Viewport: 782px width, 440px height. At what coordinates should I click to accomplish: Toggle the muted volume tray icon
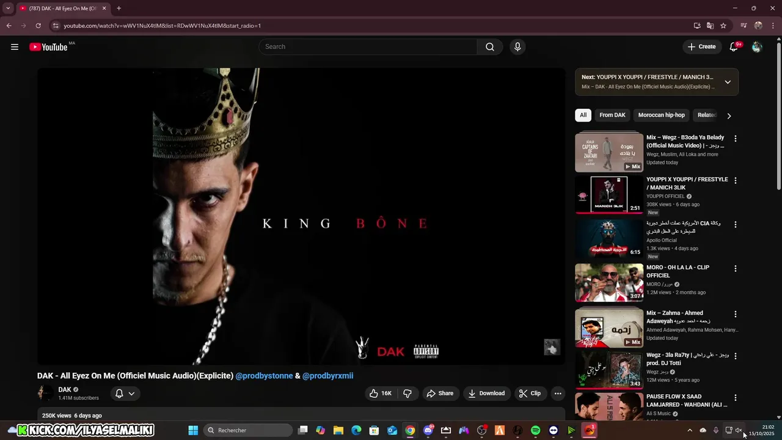point(739,430)
